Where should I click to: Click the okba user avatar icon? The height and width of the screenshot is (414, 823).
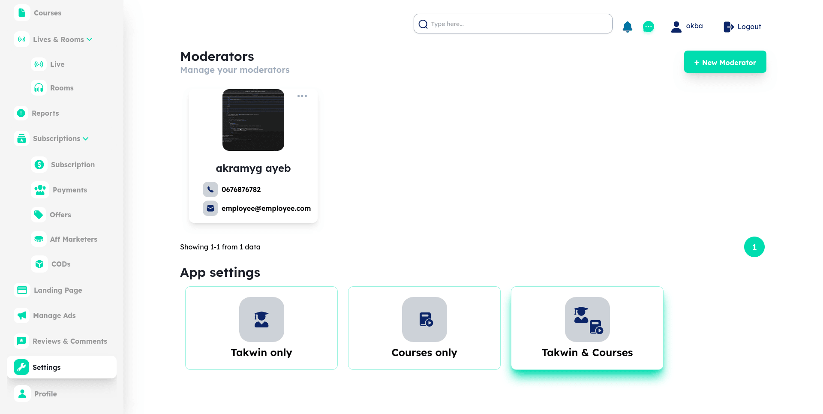point(676,27)
